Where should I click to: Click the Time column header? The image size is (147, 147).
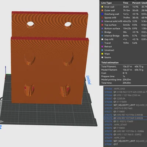coord(126,3)
